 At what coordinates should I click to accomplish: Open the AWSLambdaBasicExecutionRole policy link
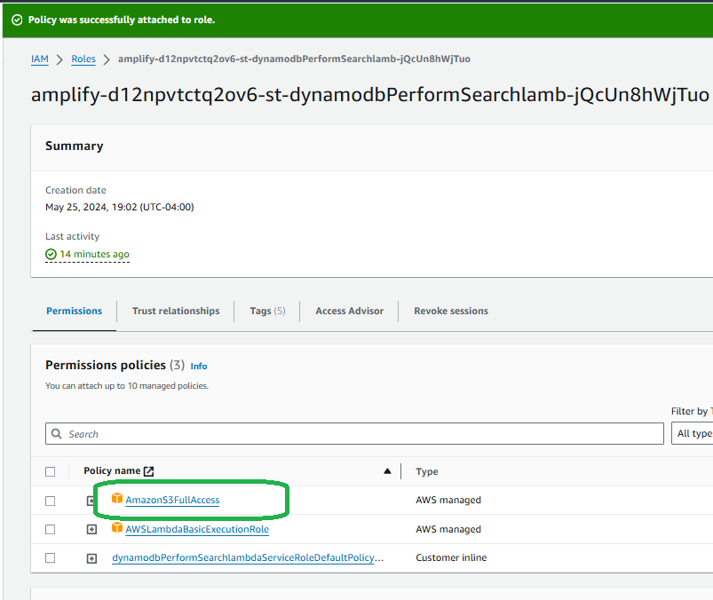click(x=197, y=529)
